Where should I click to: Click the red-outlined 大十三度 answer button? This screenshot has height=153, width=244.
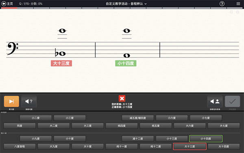click(x=190, y=146)
